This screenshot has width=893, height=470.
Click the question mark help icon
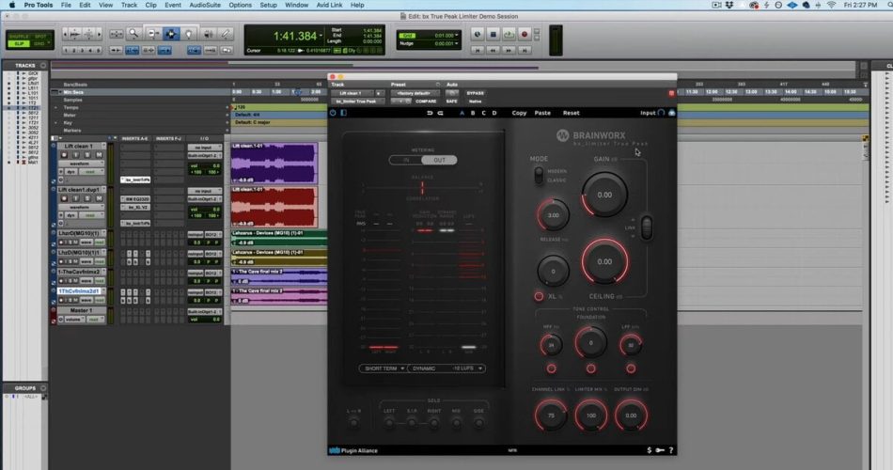671,450
